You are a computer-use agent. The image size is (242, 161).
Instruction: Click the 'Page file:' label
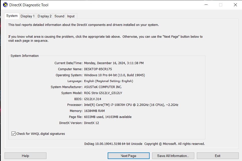(x=76, y=117)
